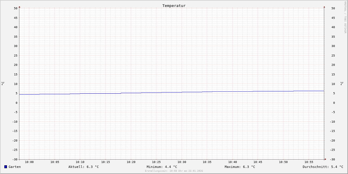The width and height of the screenshot is (348, 174).
Task: Select the Durchschnitt: 5.4 °C value
Action: (x=323, y=167)
